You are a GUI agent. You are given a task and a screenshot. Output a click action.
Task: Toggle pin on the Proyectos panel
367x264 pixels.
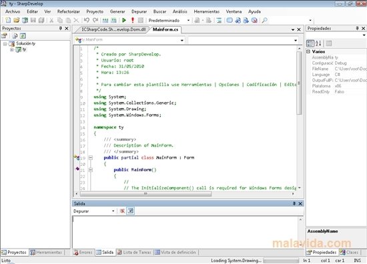click(x=60, y=28)
